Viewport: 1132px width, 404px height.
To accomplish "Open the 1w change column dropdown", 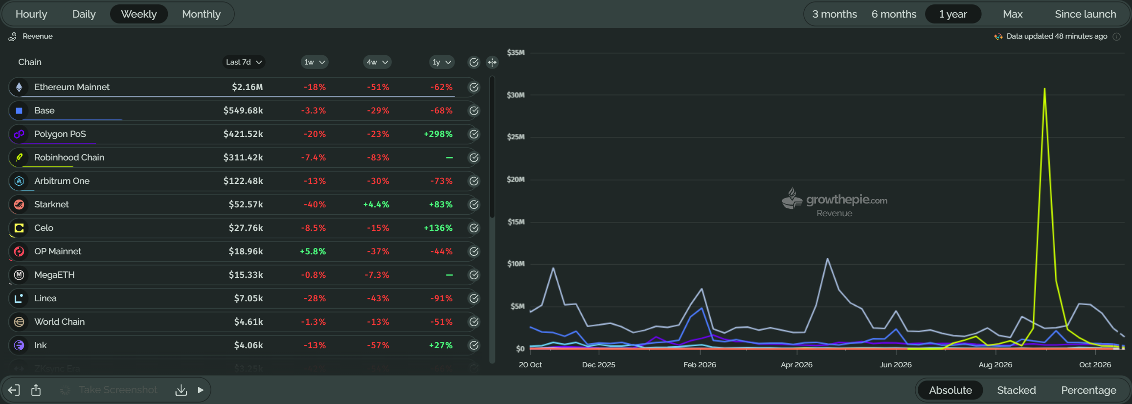I will coord(315,62).
